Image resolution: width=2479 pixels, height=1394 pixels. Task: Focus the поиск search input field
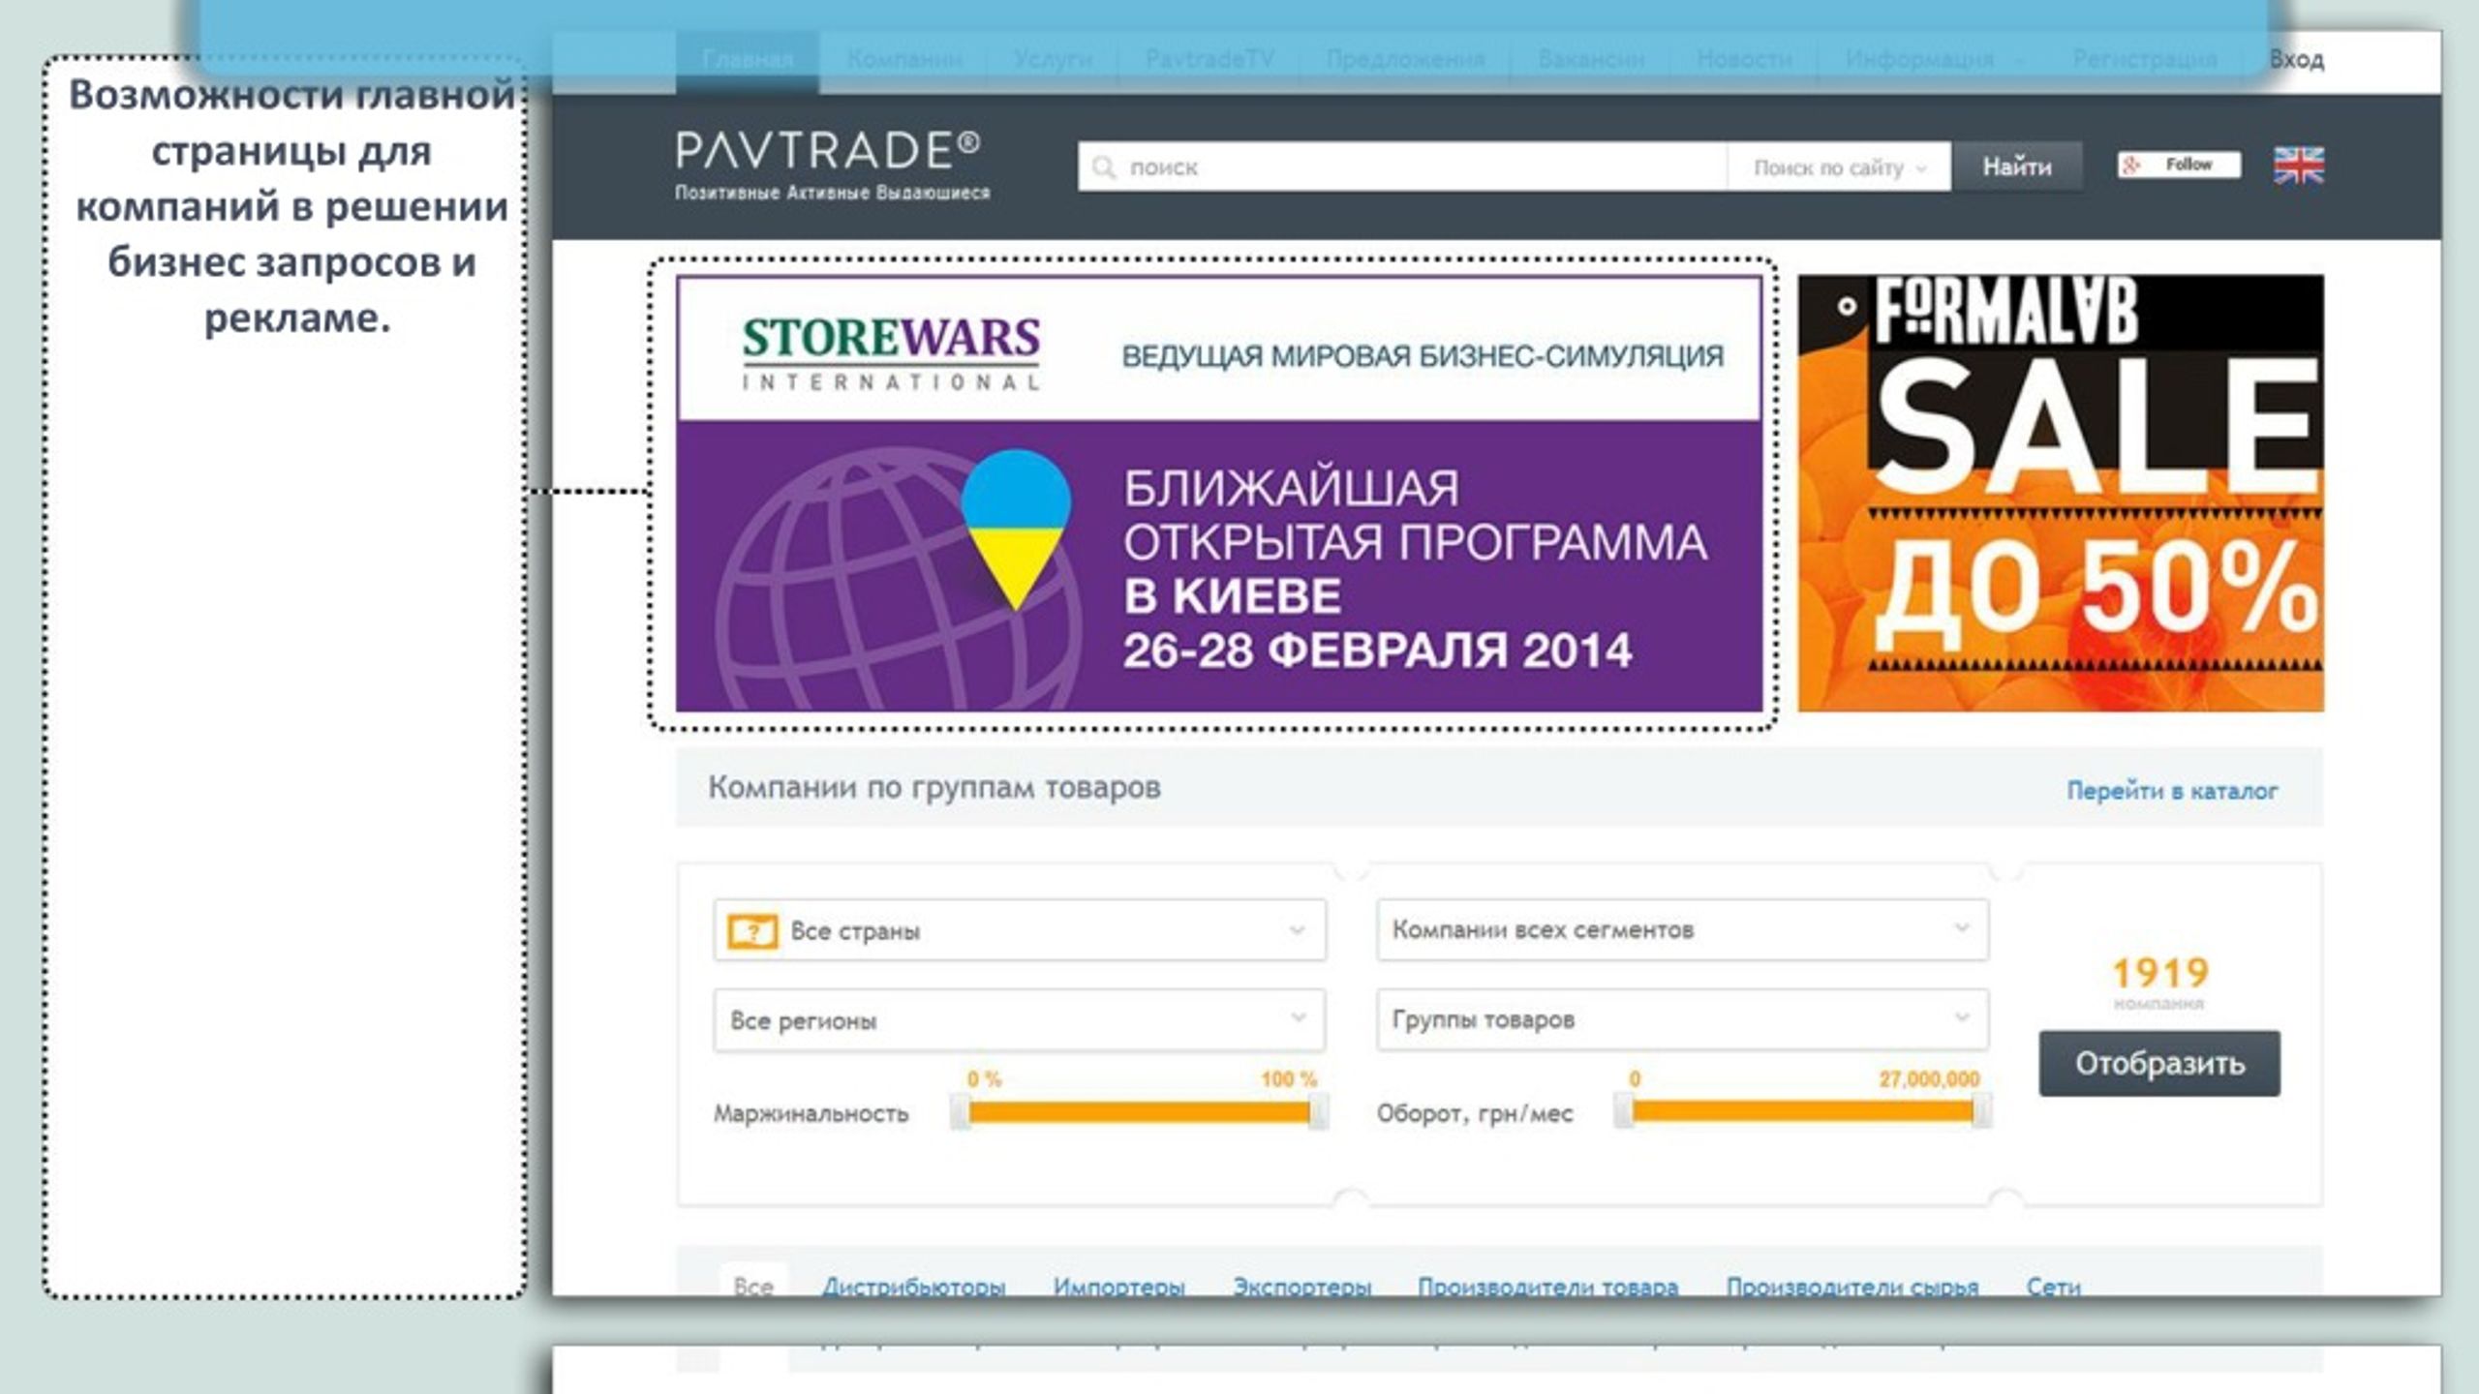point(1402,167)
